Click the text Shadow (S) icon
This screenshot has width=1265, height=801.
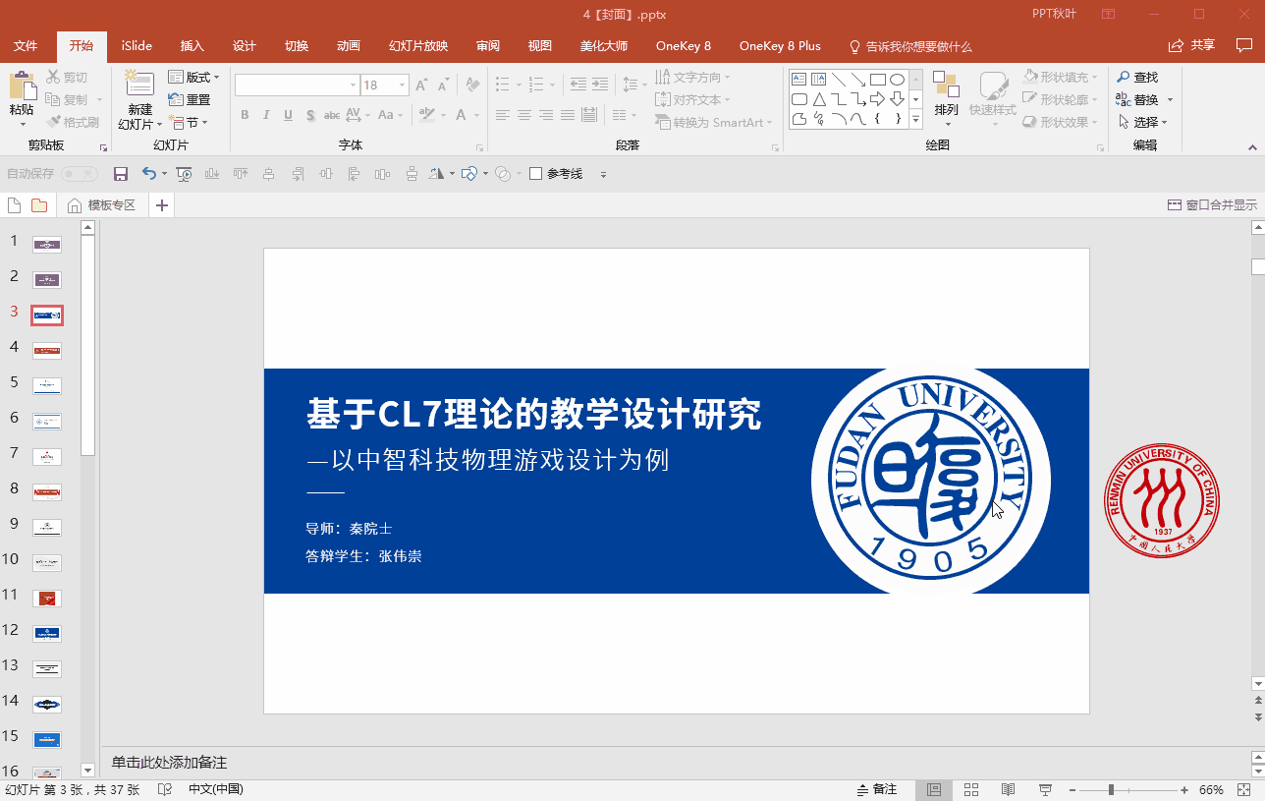pos(309,115)
